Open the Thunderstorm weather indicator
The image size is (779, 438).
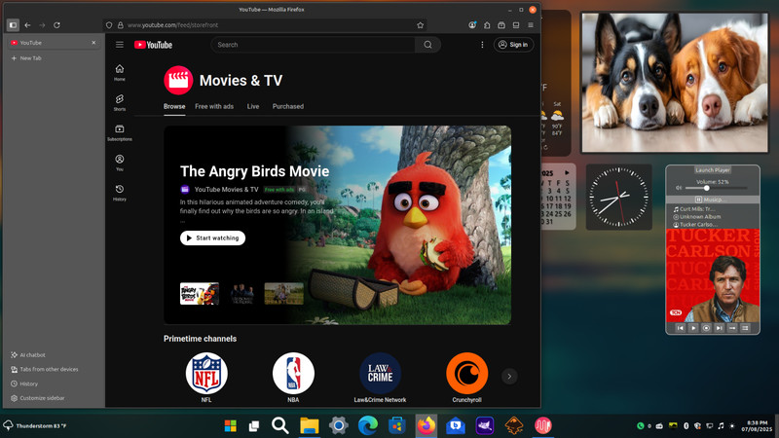click(35, 425)
